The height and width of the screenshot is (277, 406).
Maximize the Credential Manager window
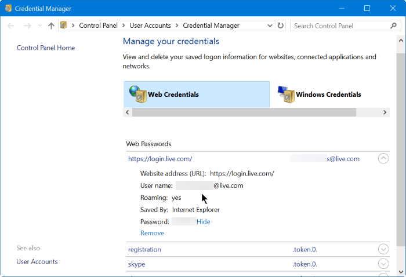[367, 8]
